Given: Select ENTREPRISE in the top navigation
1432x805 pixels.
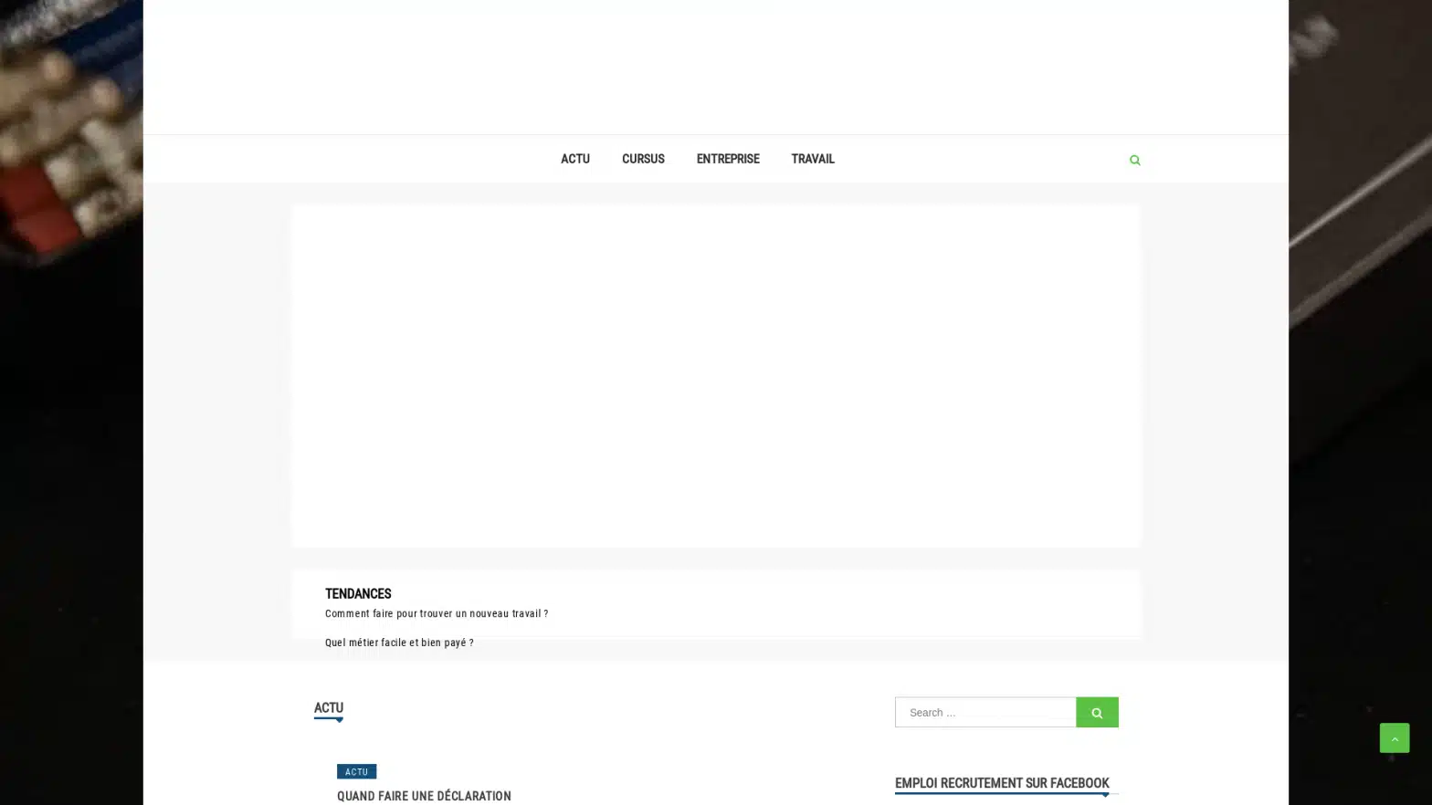Looking at the screenshot, I should pyautogui.click(x=727, y=159).
